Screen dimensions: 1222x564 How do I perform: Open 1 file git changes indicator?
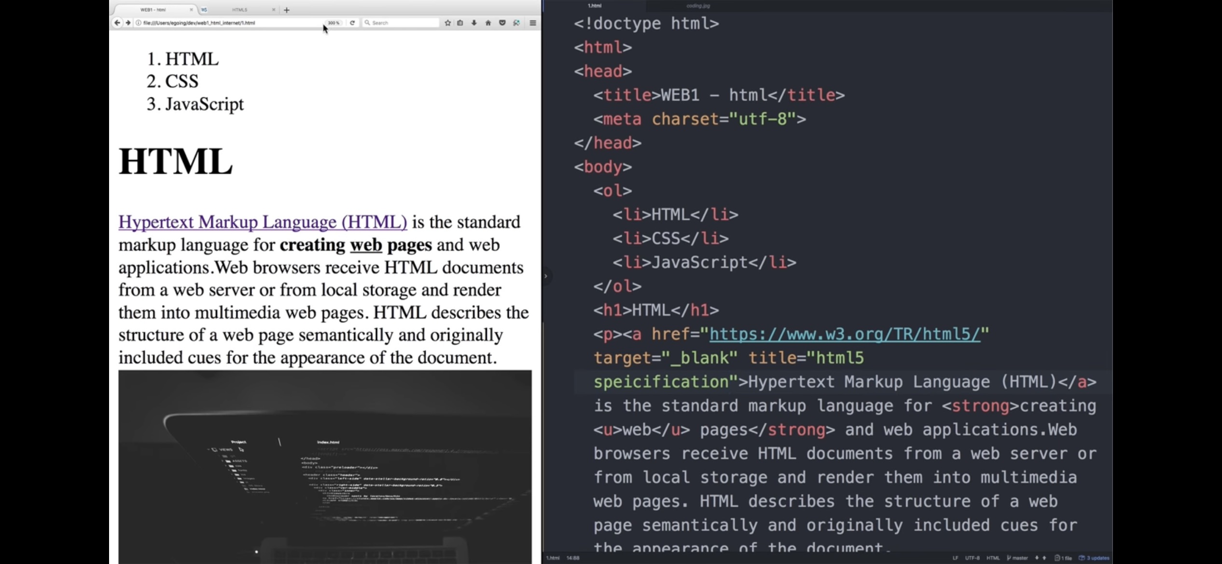pos(1063,558)
